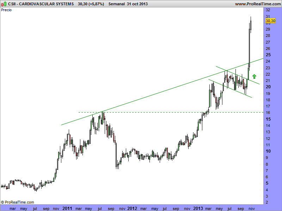Click the 32 price level on axis
Image resolution: width=282 pixels, height=211 pixels.
click(x=268, y=10)
